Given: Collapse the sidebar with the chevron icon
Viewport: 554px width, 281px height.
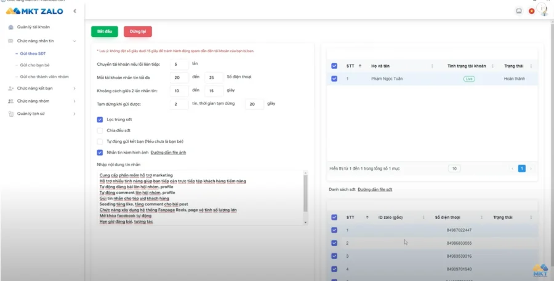Looking at the screenshot, I should click(x=74, y=11).
